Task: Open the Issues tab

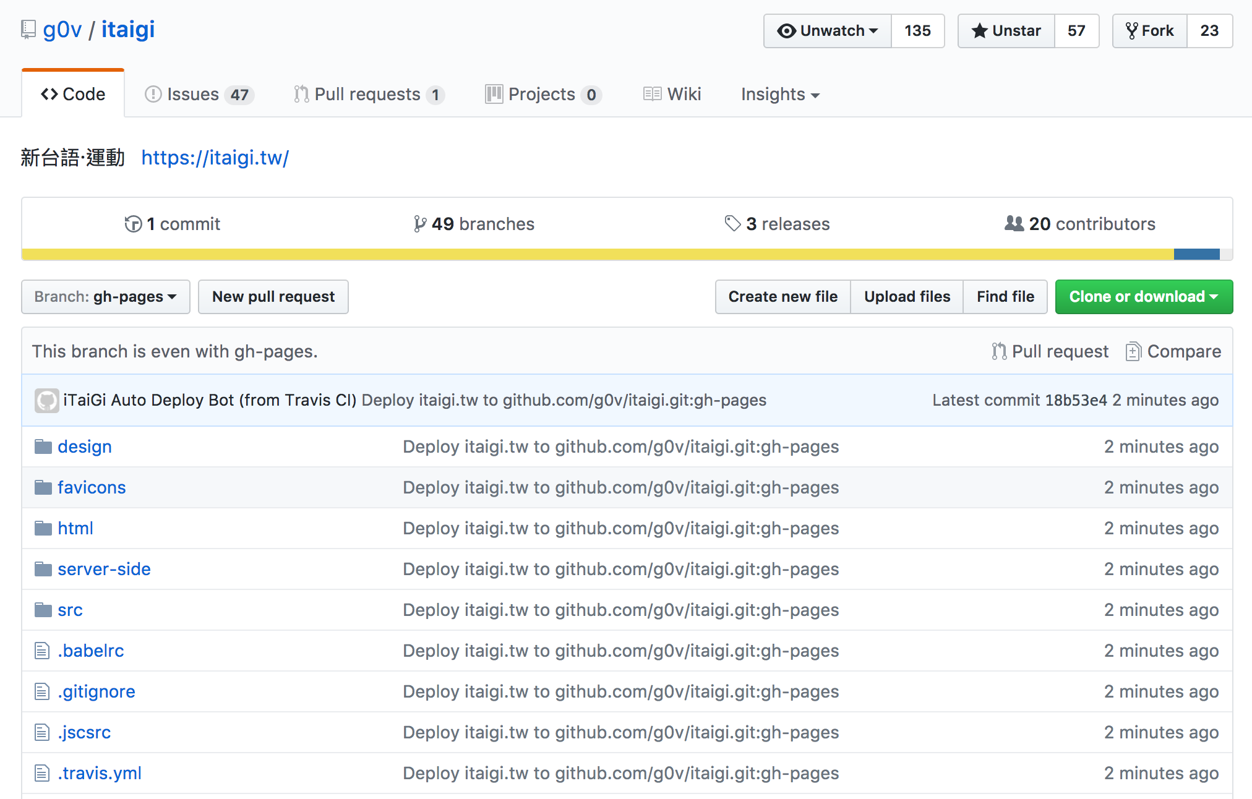Action: (199, 94)
